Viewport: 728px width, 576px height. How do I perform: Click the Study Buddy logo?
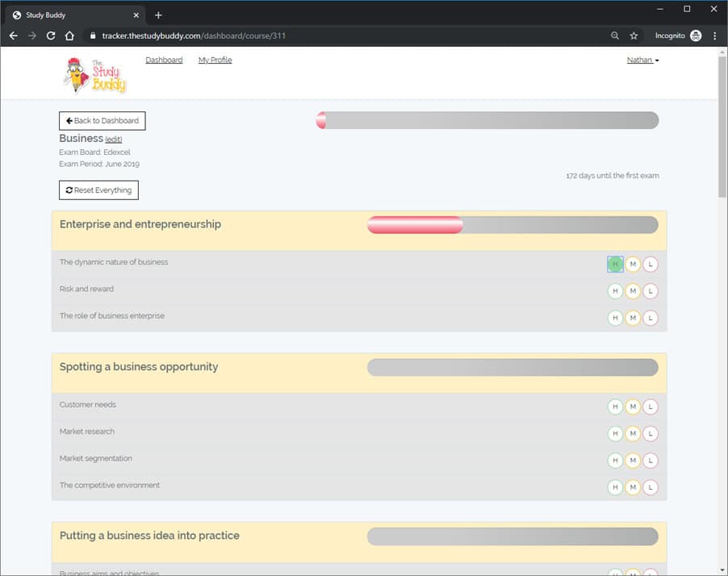(94, 74)
